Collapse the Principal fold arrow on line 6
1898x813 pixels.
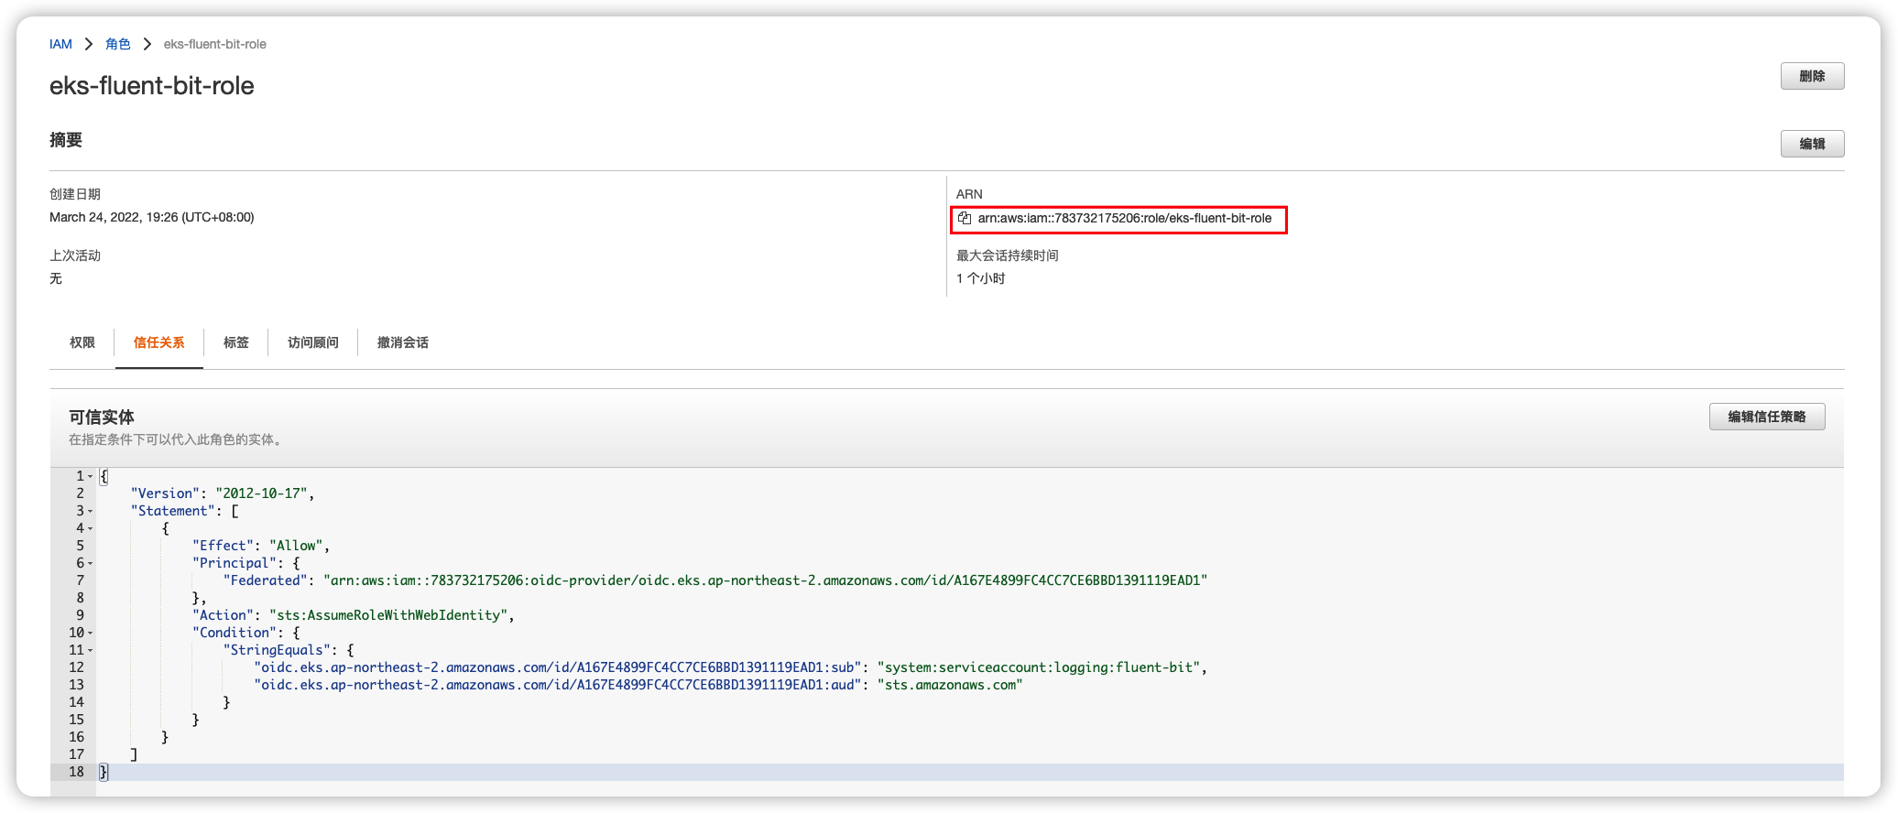click(91, 564)
